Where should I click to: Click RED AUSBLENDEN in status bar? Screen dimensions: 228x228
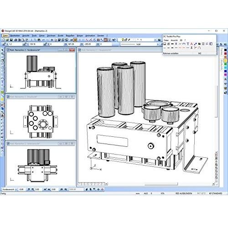point(184,193)
